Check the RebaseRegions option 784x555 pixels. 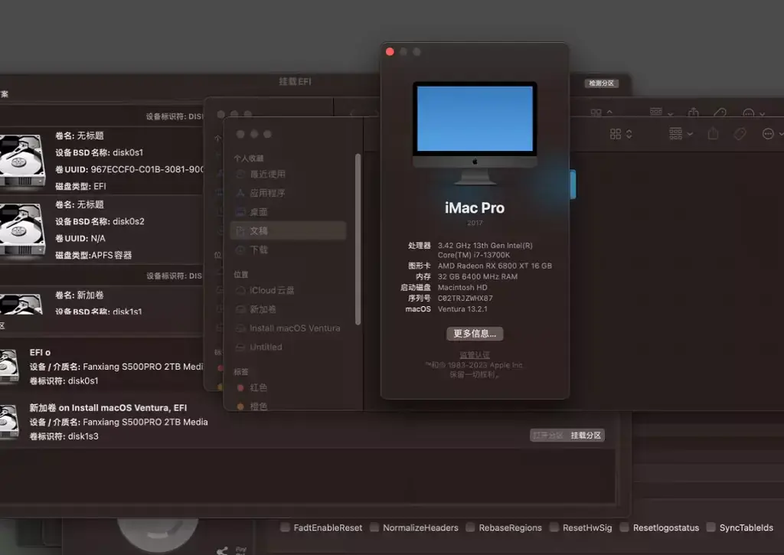point(470,527)
